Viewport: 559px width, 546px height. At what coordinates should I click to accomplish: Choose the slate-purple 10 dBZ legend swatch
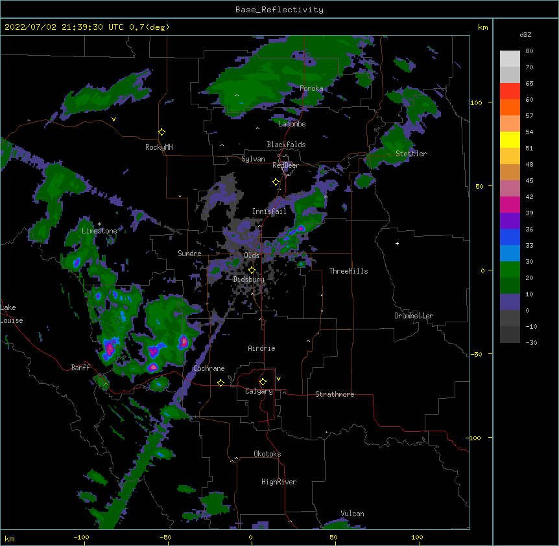tap(510, 302)
